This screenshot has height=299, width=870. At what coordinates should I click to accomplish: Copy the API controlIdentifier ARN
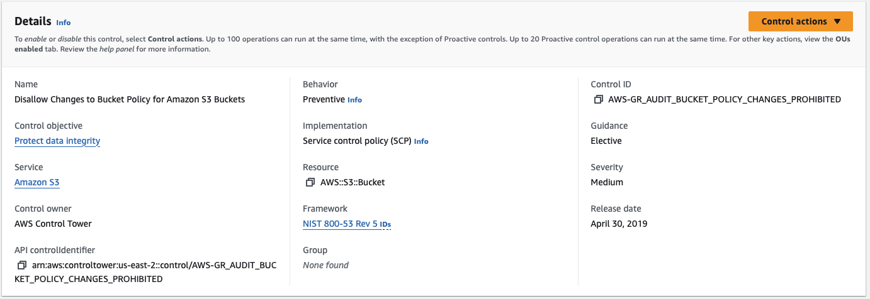(x=22, y=265)
